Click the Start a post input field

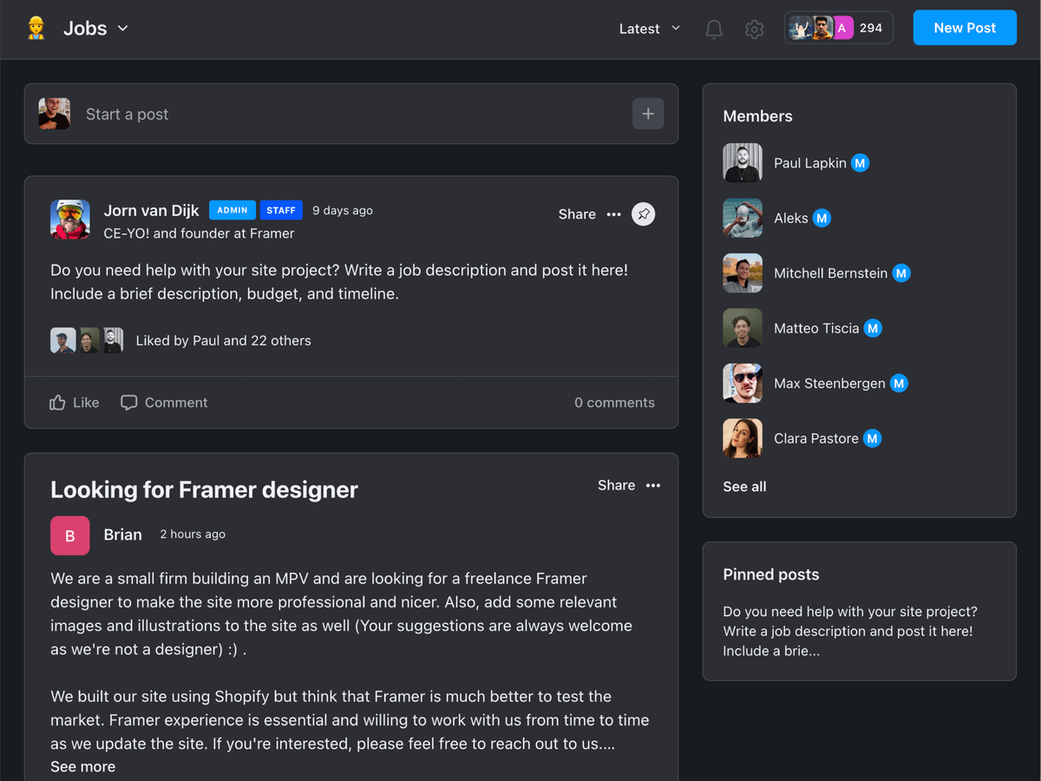tap(347, 114)
